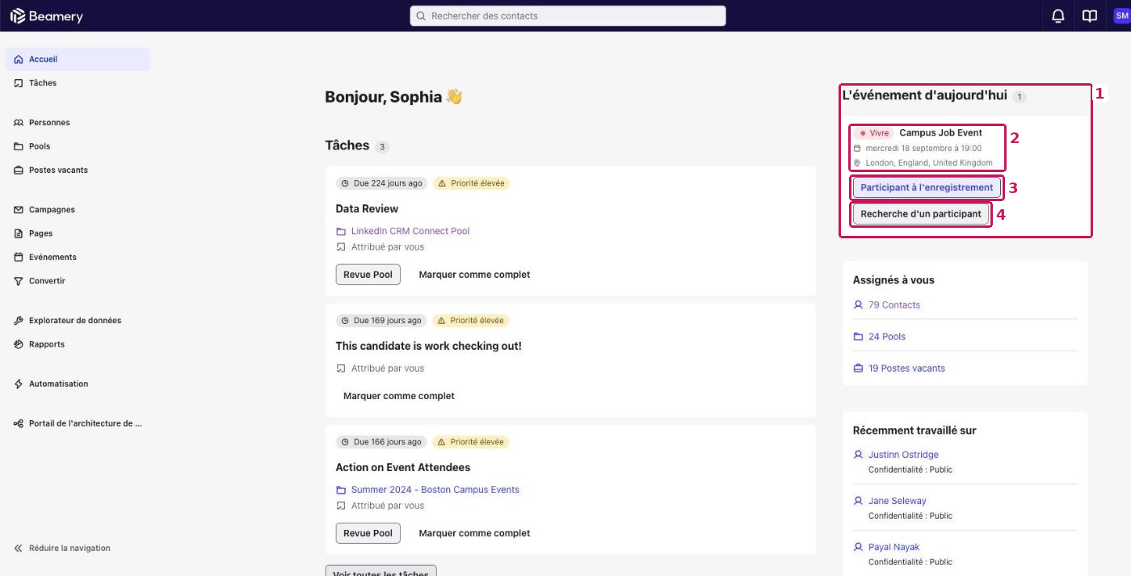Open Jane Seleway contact
This screenshot has height=576, width=1131.
tap(898, 501)
